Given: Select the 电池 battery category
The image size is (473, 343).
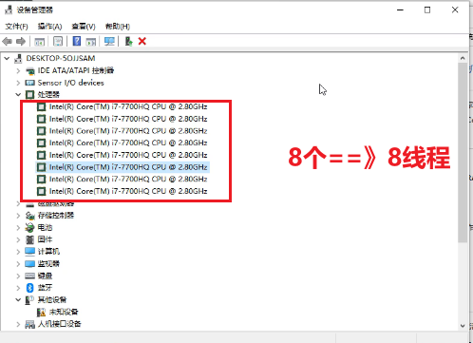Looking at the screenshot, I should (45, 227).
